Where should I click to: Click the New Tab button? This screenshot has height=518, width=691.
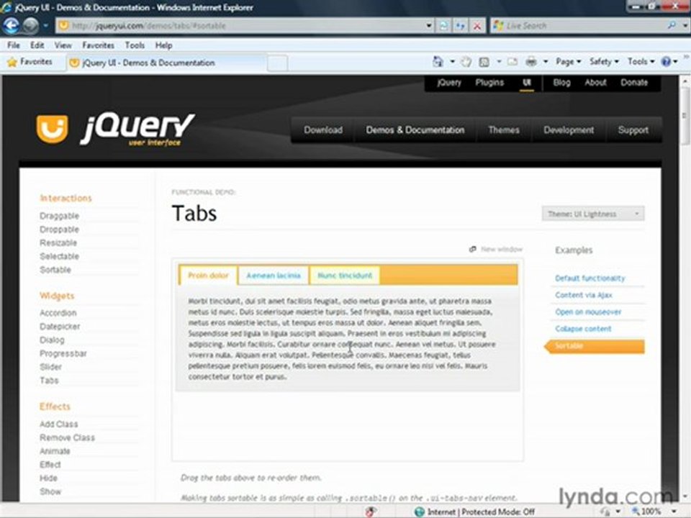[x=277, y=63]
